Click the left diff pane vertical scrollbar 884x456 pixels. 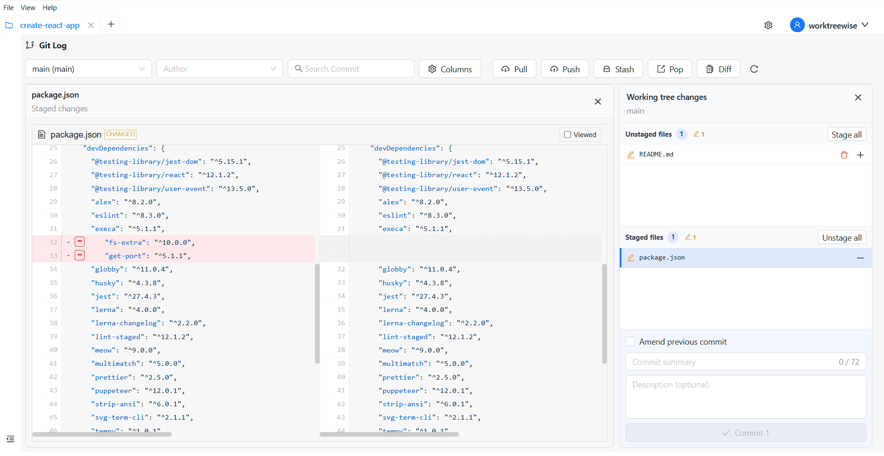click(x=317, y=314)
